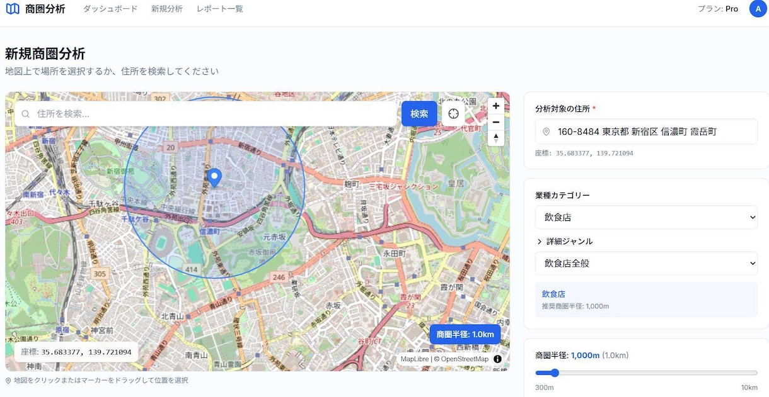Click the pin icon in address field
This screenshot has height=397, width=769.
[546, 131]
